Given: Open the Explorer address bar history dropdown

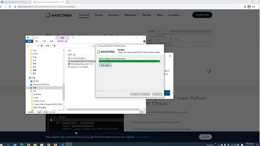Looking at the screenshot, I should click(89, 46).
